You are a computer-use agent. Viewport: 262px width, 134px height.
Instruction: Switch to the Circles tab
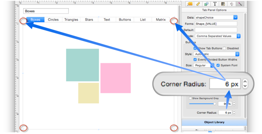tap(53, 19)
